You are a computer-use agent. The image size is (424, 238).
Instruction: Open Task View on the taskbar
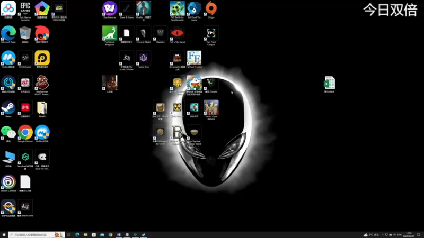pos(69,235)
